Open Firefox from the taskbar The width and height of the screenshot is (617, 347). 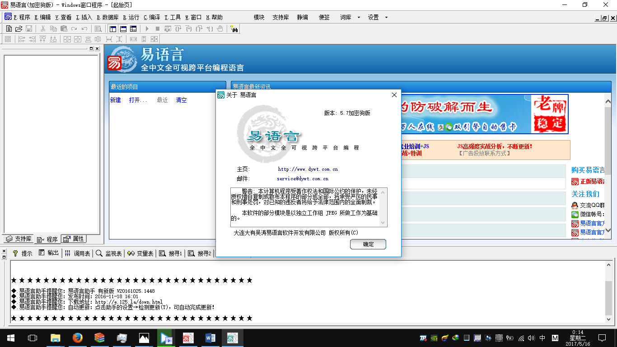click(78, 338)
